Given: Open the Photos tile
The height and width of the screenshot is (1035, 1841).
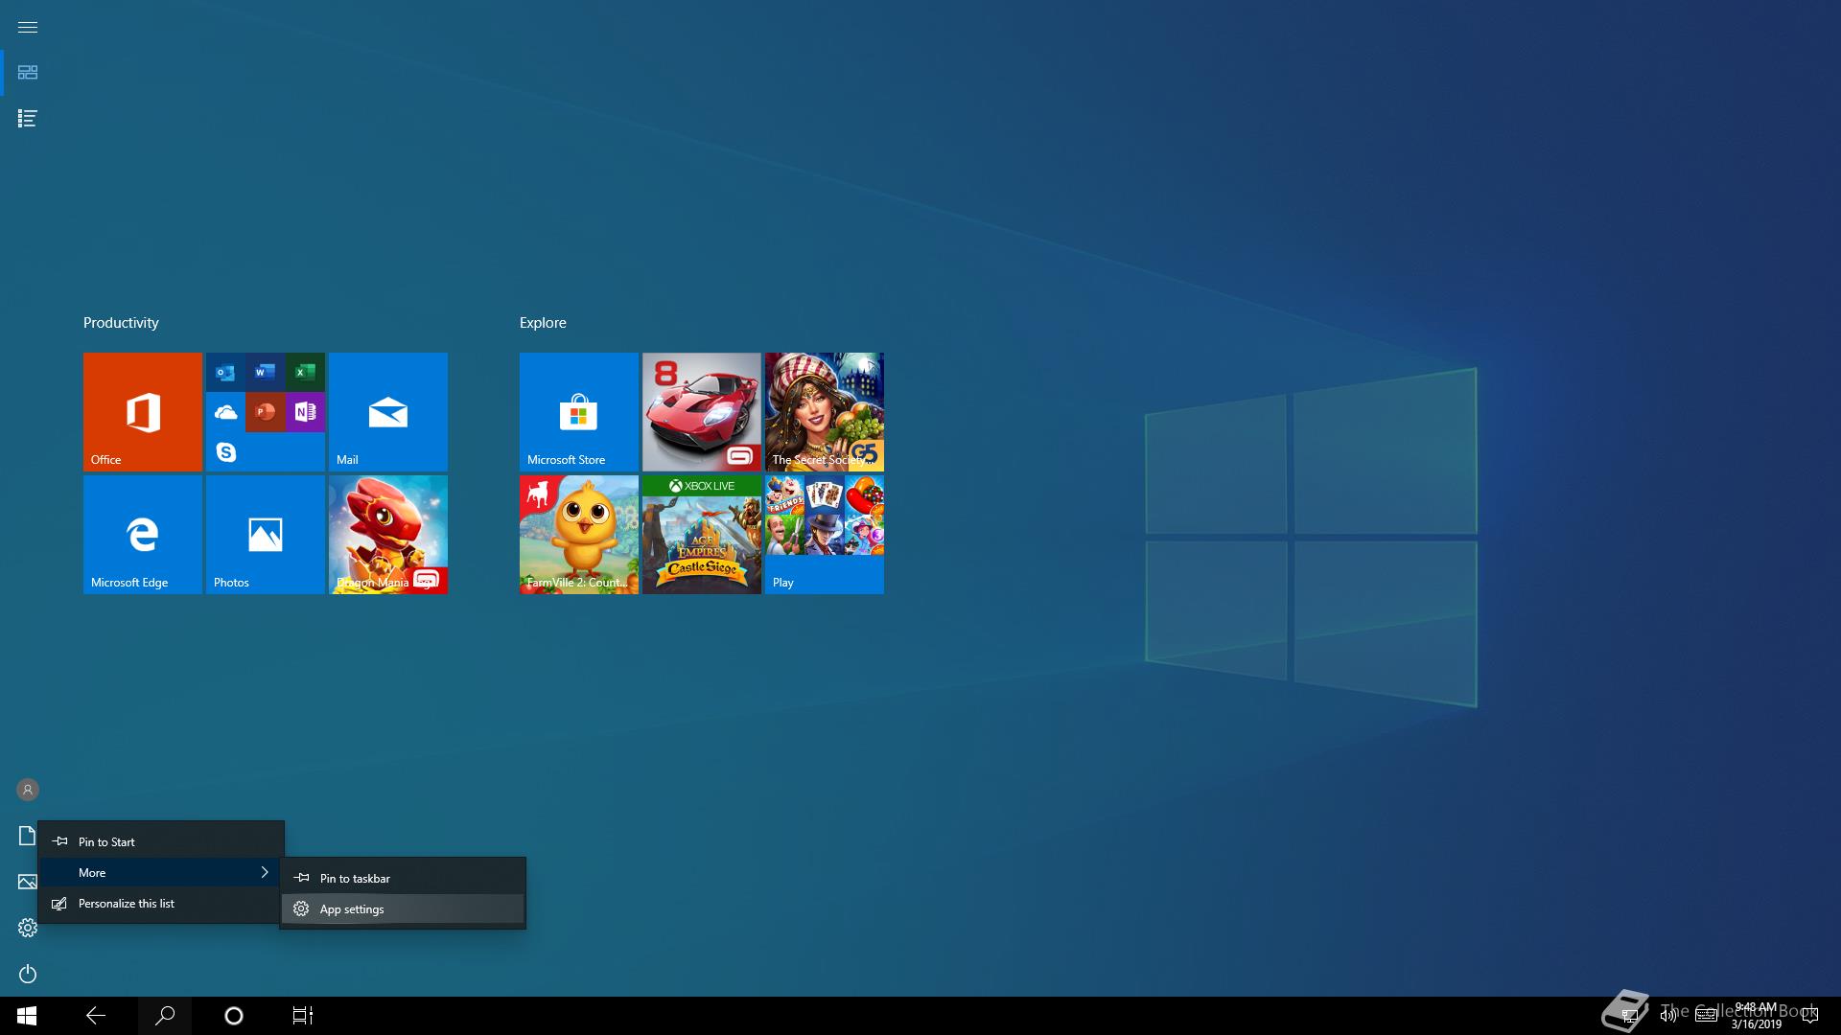Looking at the screenshot, I should click(266, 535).
